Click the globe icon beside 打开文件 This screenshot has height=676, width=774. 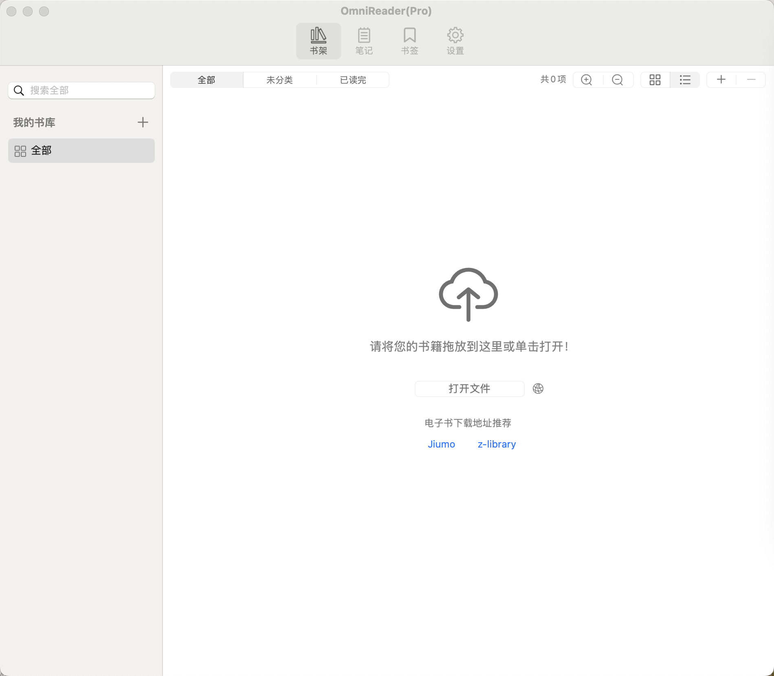(x=538, y=388)
